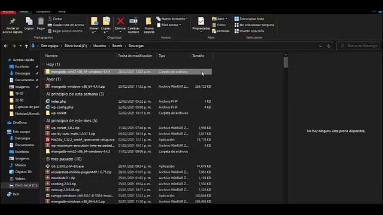Viewport: 383px width, 215px height.
Task: Collapse Al principio de este mes group
Action: pyautogui.click(x=44, y=121)
